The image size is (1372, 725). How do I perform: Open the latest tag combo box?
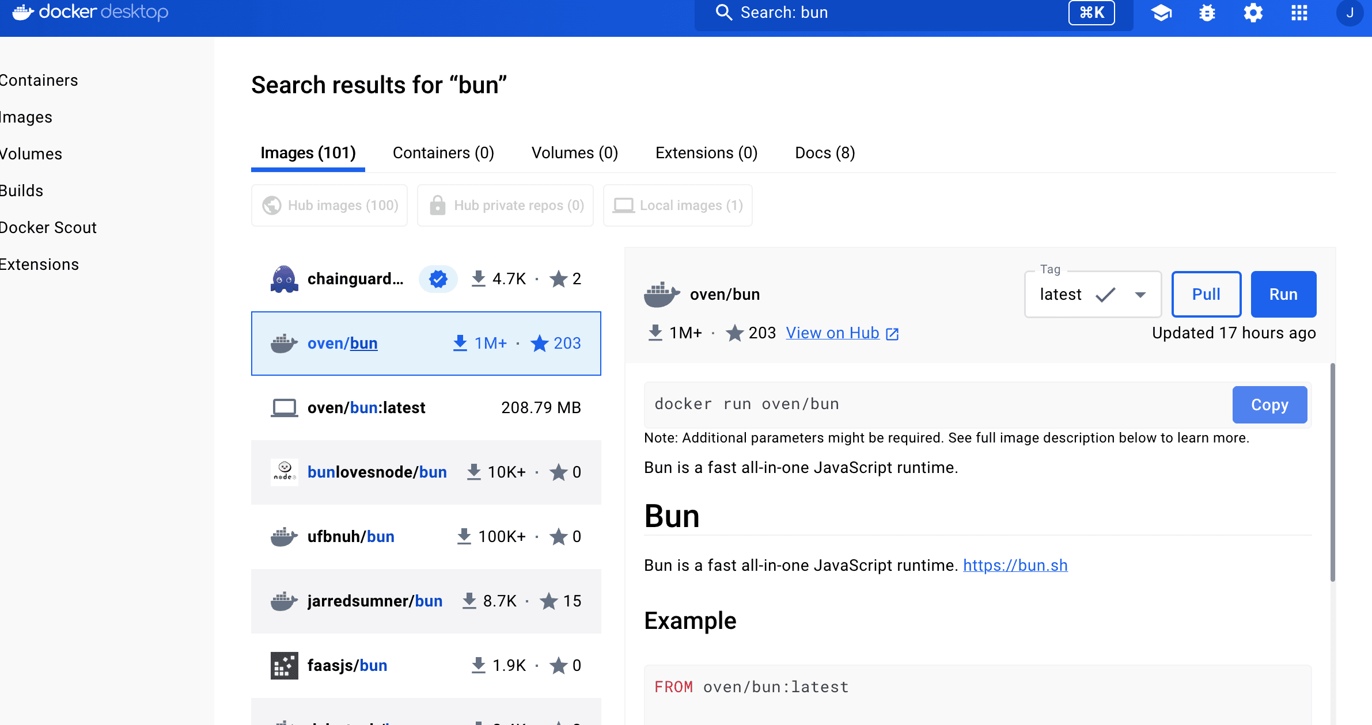[x=1076, y=295]
